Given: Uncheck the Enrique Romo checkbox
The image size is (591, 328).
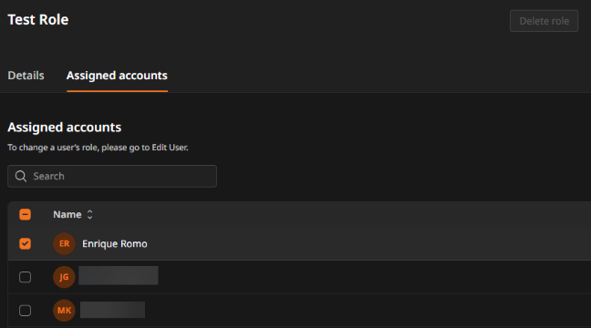Looking at the screenshot, I should click(25, 243).
